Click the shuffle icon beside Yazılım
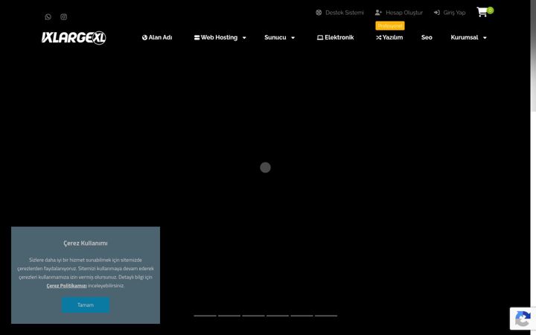The image size is (536, 335). click(378, 38)
